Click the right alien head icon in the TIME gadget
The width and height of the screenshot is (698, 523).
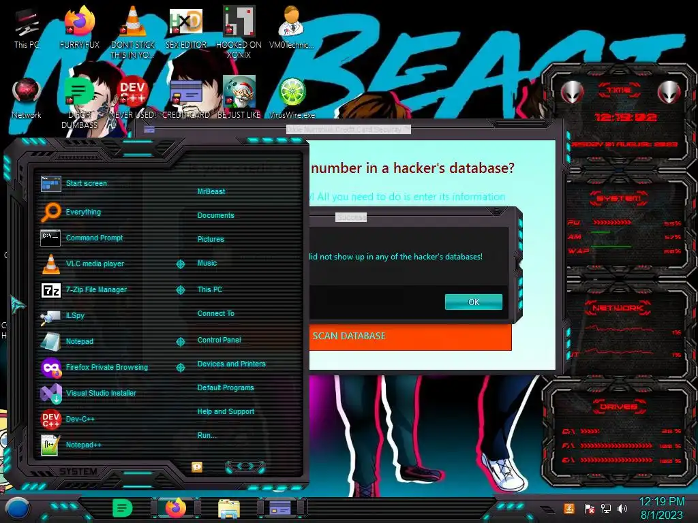[x=669, y=92]
